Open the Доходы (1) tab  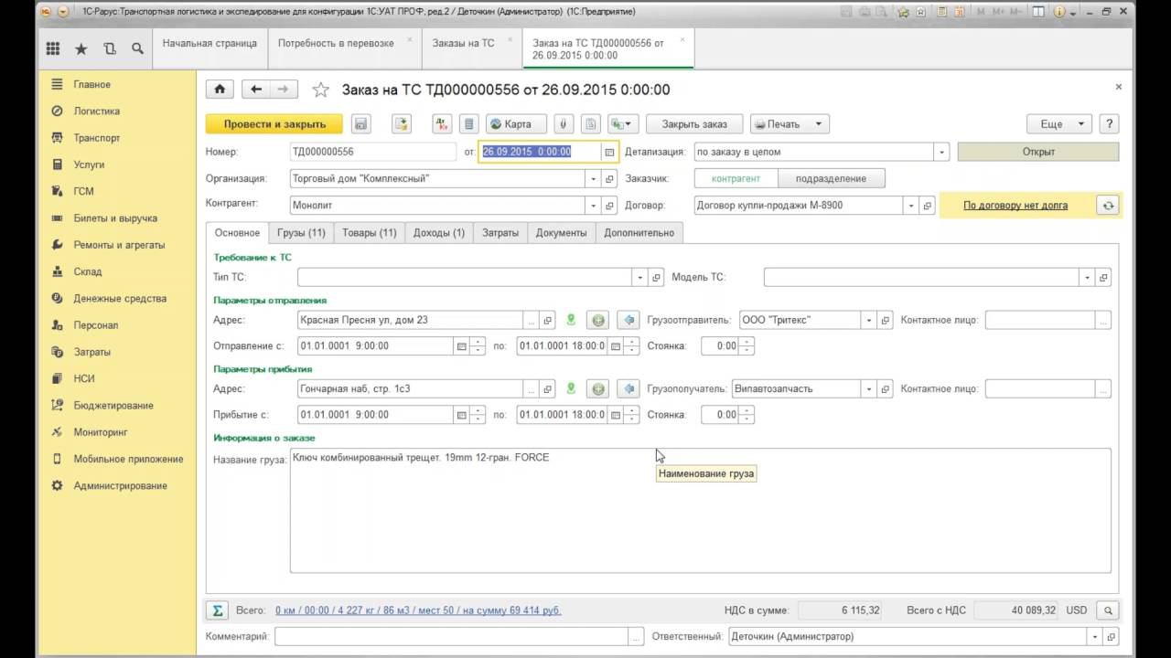(439, 233)
